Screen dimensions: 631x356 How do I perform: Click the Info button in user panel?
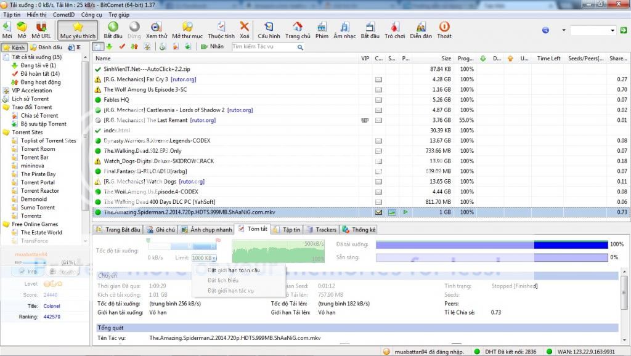(x=29, y=272)
